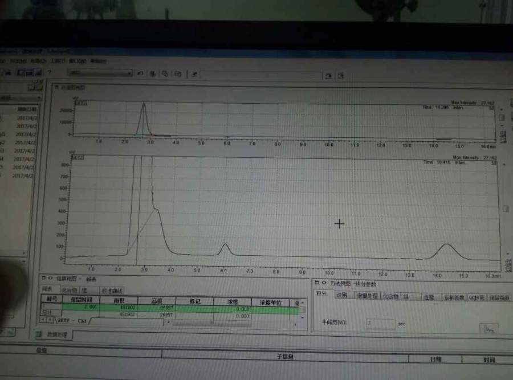The height and width of the screenshot is (380, 513).
Task: Click the pencil edit icon beside the long text field
Action: [194, 75]
